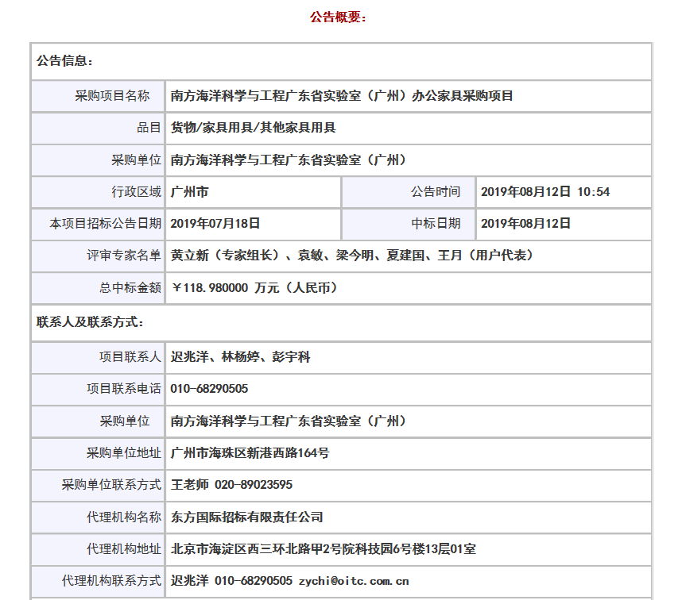This screenshot has width=686, height=600.
Task: Click the 评审专家名单 expert names value
Action: pyautogui.click(x=352, y=255)
